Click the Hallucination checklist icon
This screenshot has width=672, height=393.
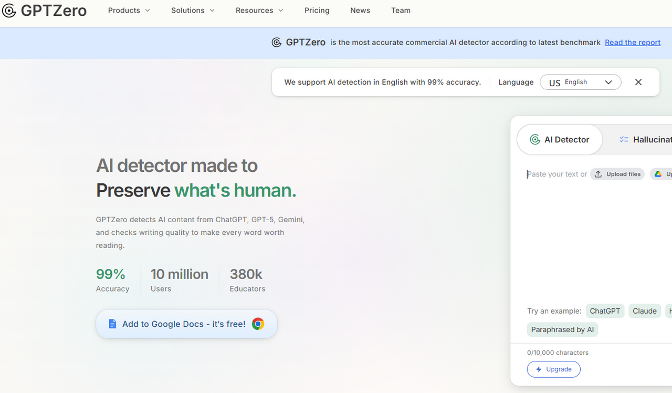click(x=624, y=140)
